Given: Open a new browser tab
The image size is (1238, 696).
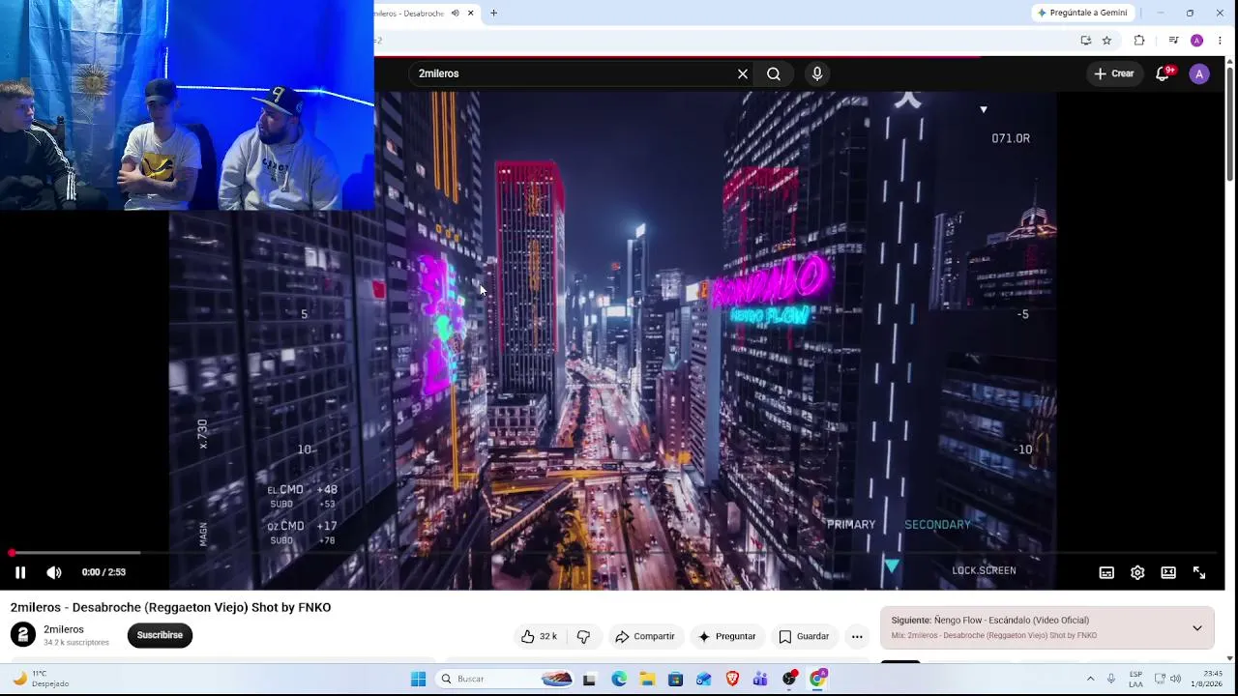Looking at the screenshot, I should click(x=493, y=14).
